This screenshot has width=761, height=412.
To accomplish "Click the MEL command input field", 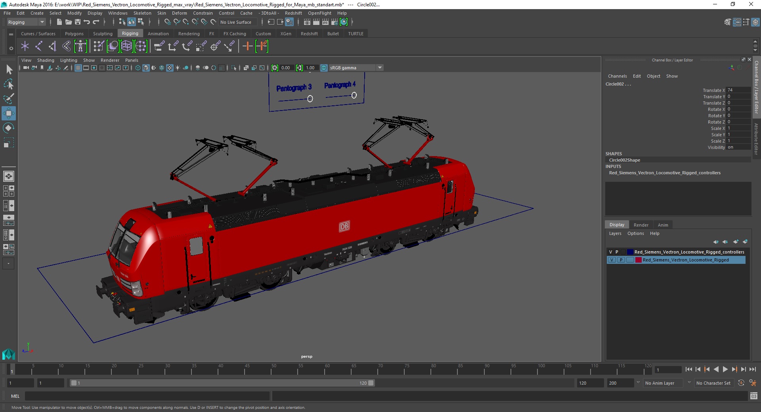I will [x=147, y=396].
